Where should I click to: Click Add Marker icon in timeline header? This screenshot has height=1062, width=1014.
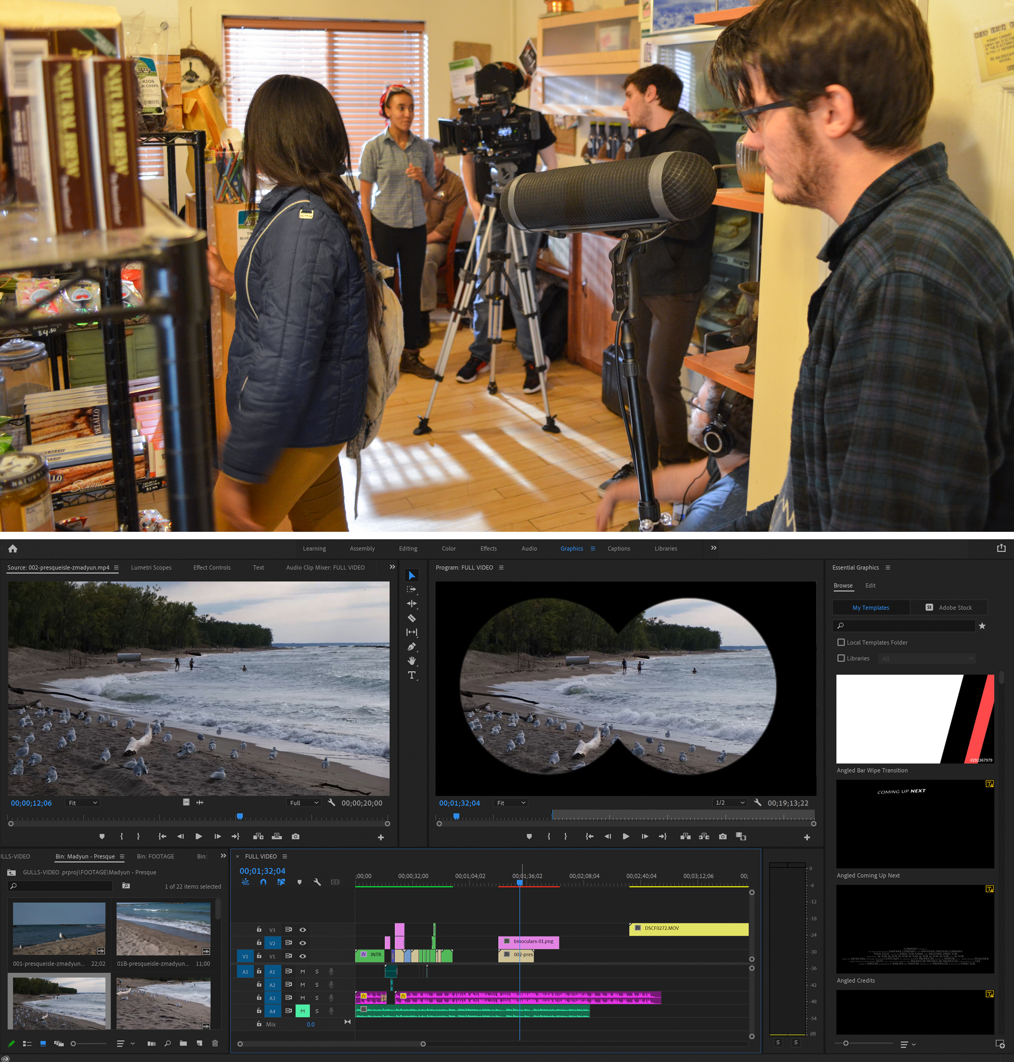[300, 882]
